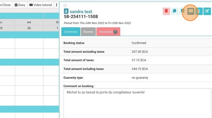
Task: Click the partially visible Close toolbar button
Action: (6, 5)
